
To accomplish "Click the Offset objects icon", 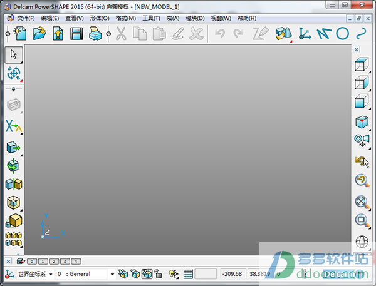I will (x=14, y=203).
